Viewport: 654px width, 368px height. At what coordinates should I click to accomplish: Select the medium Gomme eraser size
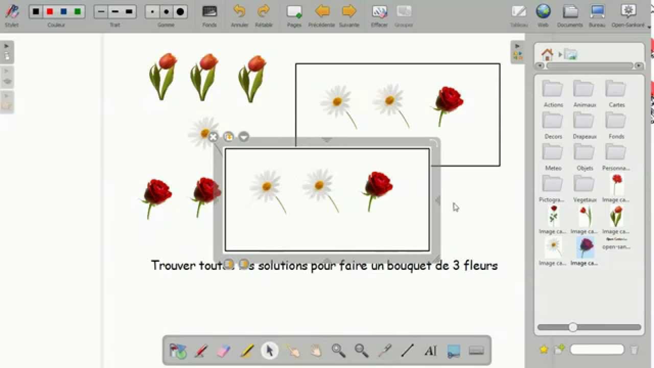(x=166, y=12)
